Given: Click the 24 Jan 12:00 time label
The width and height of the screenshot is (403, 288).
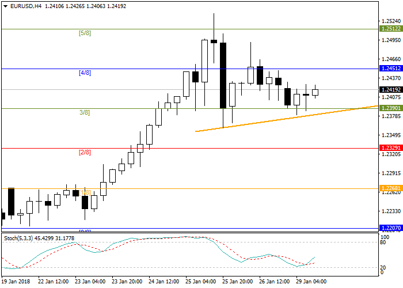Looking at the screenshot, I should pyautogui.click(x=163, y=282).
